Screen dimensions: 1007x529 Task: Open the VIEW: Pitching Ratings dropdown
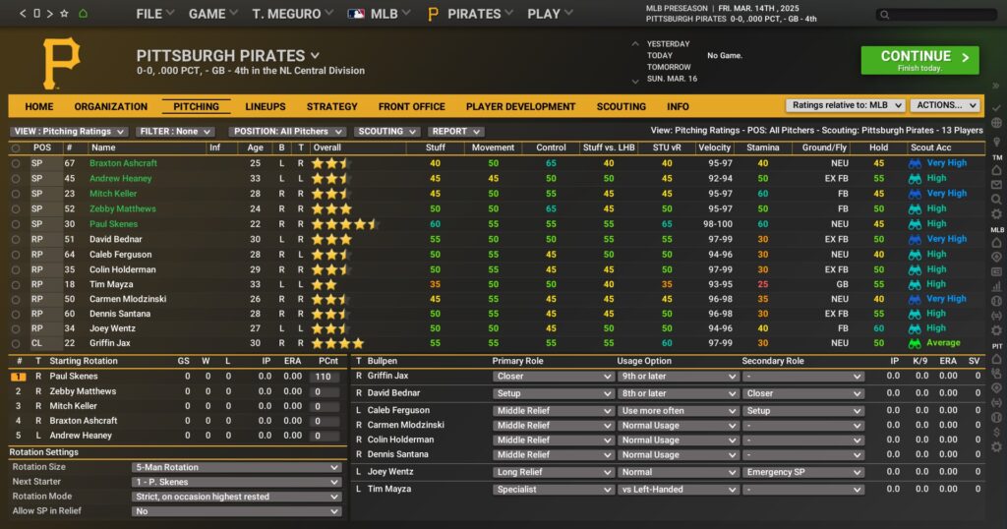click(69, 131)
